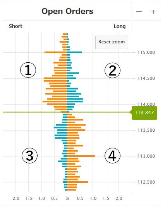Click the % label on the bottom axis

click(x=67, y=198)
